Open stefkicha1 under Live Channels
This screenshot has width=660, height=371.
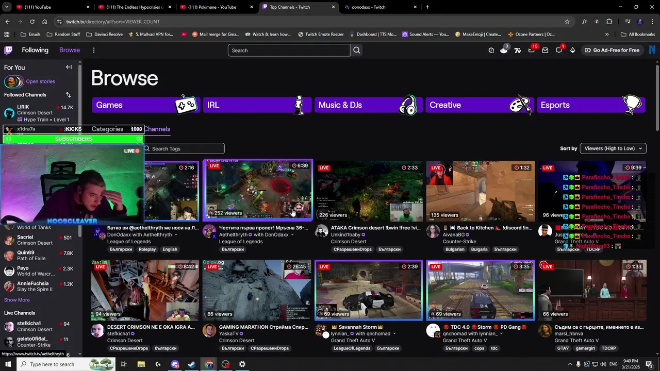click(39, 326)
